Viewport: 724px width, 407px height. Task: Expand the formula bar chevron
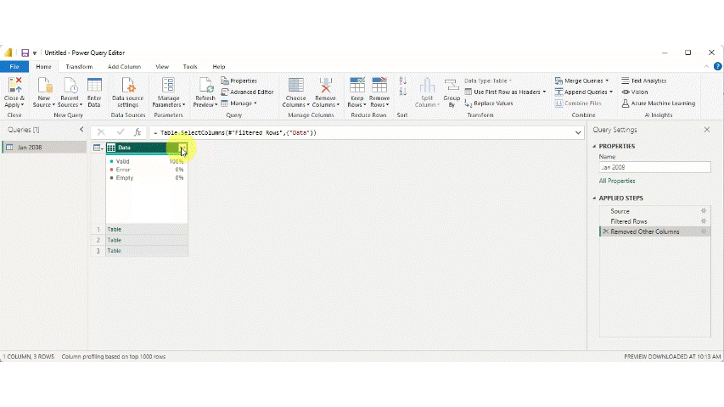(x=578, y=132)
